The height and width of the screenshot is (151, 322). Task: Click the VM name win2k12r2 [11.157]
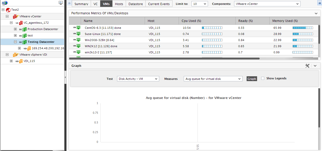[98, 52]
